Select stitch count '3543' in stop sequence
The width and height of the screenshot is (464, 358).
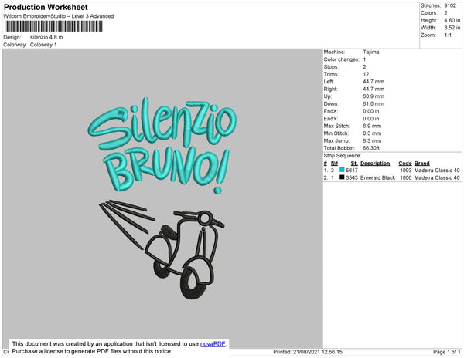coord(352,178)
